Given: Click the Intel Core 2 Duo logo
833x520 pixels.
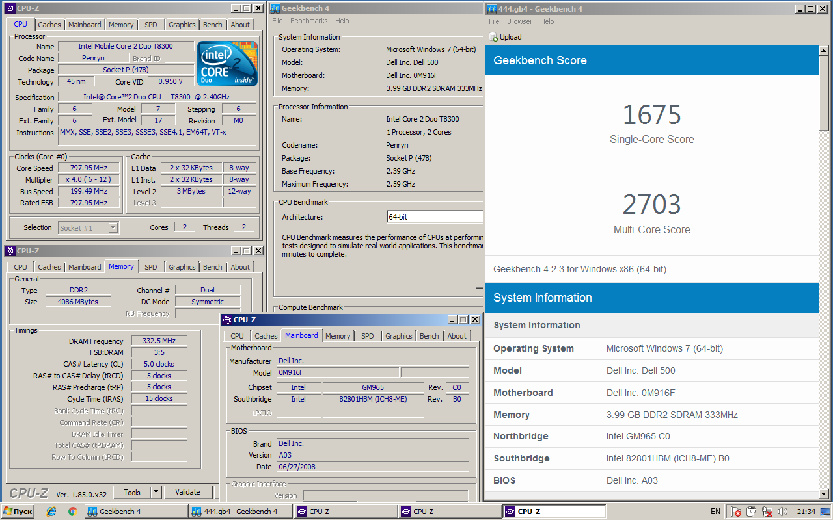Looking at the screenshot, I should [227, 64].
